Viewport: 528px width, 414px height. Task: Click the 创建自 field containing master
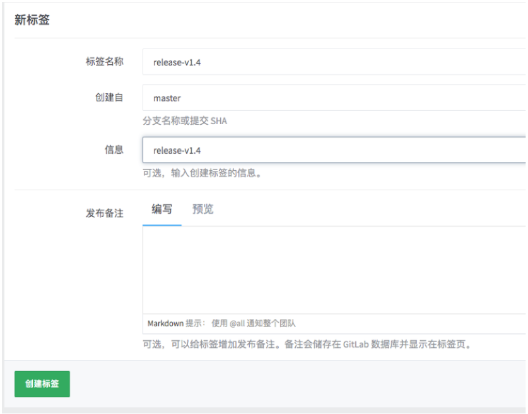click(x=335, y=98)
